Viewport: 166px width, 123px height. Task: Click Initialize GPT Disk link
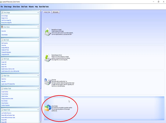5,50
